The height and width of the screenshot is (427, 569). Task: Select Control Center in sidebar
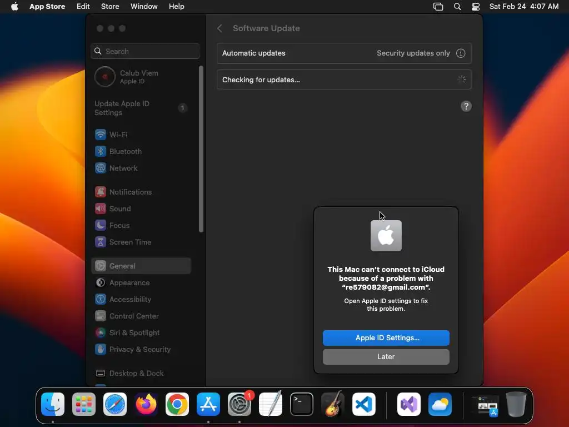coord(141,316)
